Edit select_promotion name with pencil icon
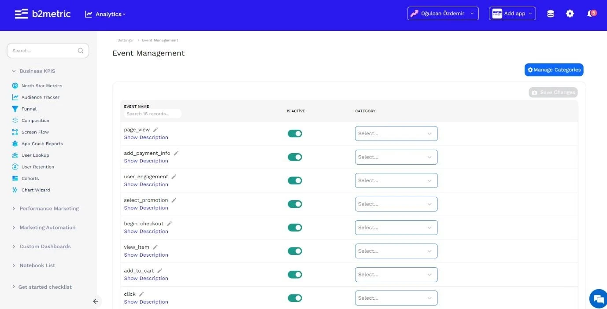Viewport: 607px width, 309px height. click(x=174, y=200)
